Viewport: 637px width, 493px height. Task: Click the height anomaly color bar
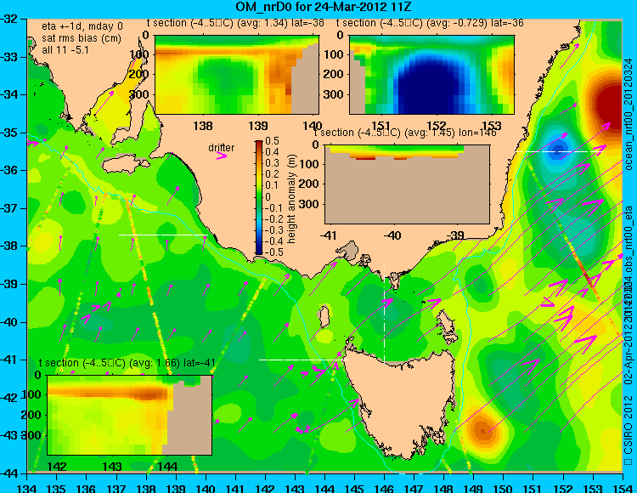[x=258, y=197]
